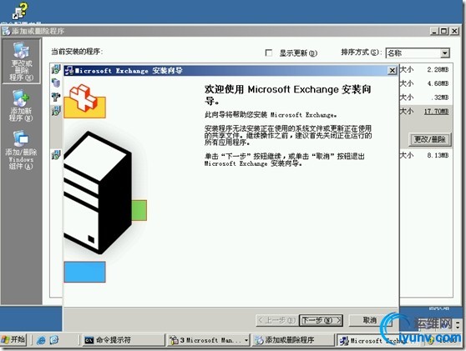
Task: Toggle the 显示更新 checkbox
Action: point(269,53)
